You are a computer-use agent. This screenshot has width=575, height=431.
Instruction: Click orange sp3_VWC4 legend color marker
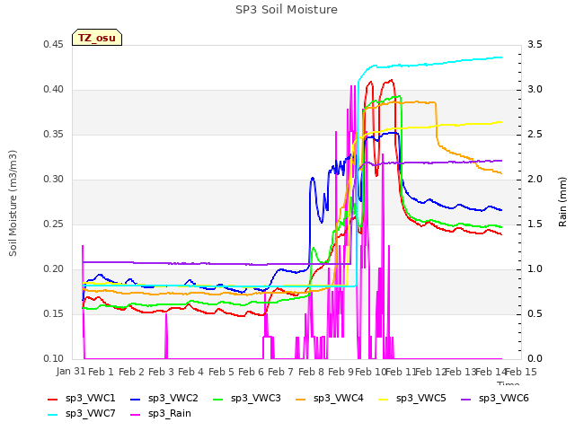coord(300,399)
